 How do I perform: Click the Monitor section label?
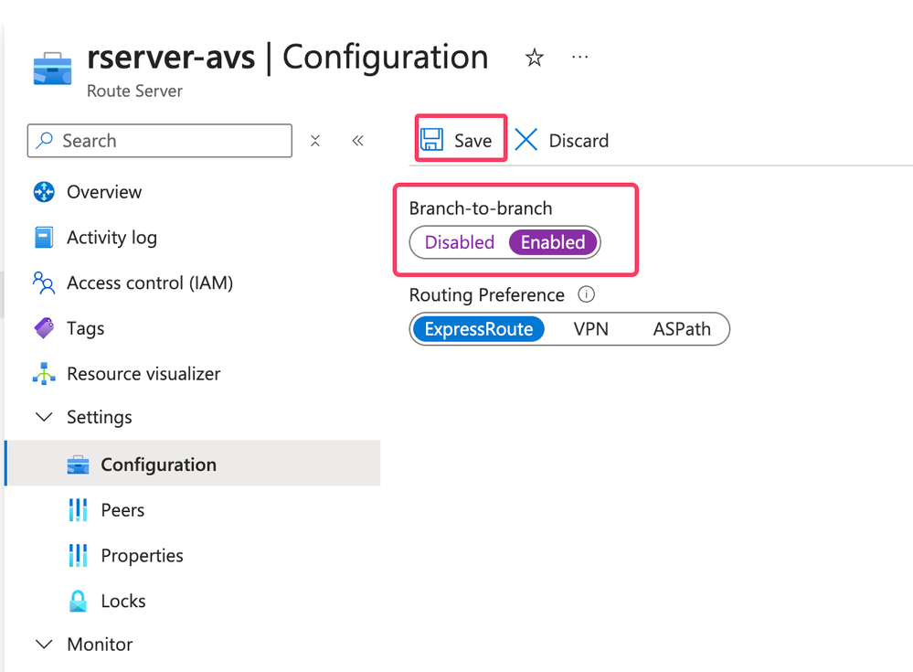[100, 644]
